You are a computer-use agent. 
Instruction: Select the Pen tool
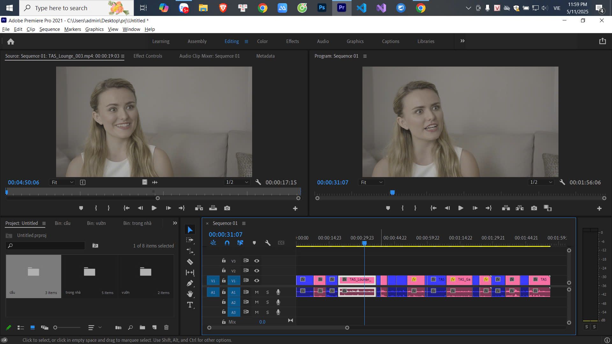pyautogui.click(x=190, y=283)
